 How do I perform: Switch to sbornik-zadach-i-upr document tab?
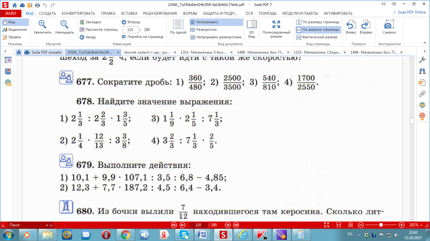point(147,52)
